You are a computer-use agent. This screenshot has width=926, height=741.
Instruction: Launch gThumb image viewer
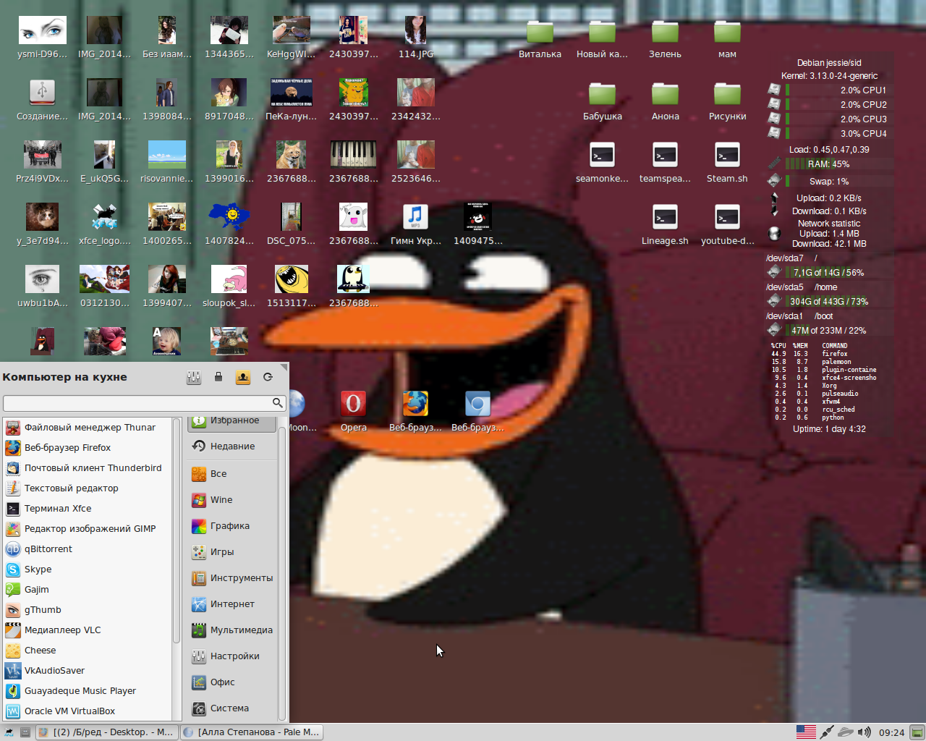coord(87,610)
